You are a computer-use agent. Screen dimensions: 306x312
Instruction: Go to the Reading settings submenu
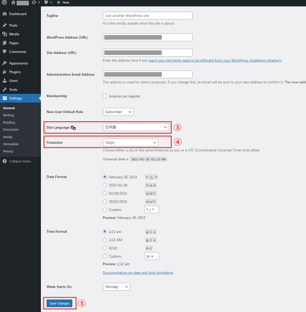coord(9,122)
